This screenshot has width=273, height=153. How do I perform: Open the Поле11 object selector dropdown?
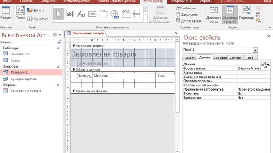(x=255, y=50)
